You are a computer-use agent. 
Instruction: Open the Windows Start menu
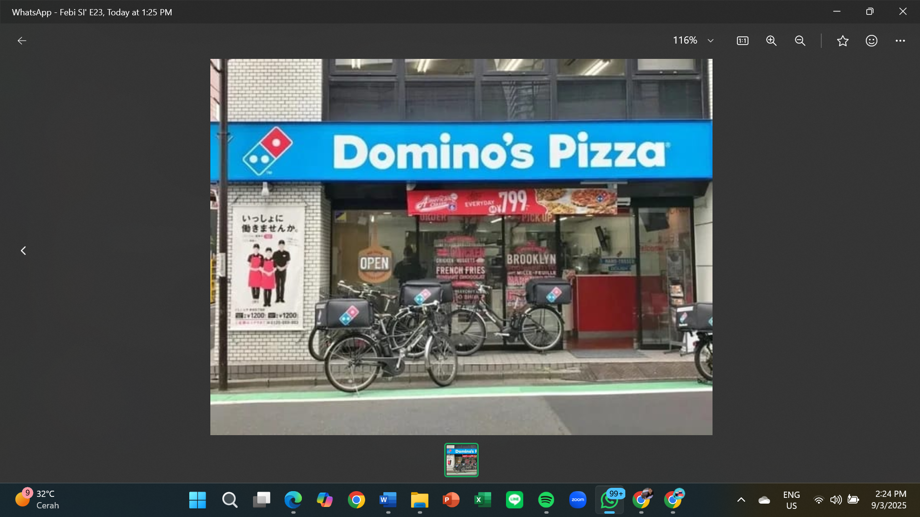click(197, 500)
